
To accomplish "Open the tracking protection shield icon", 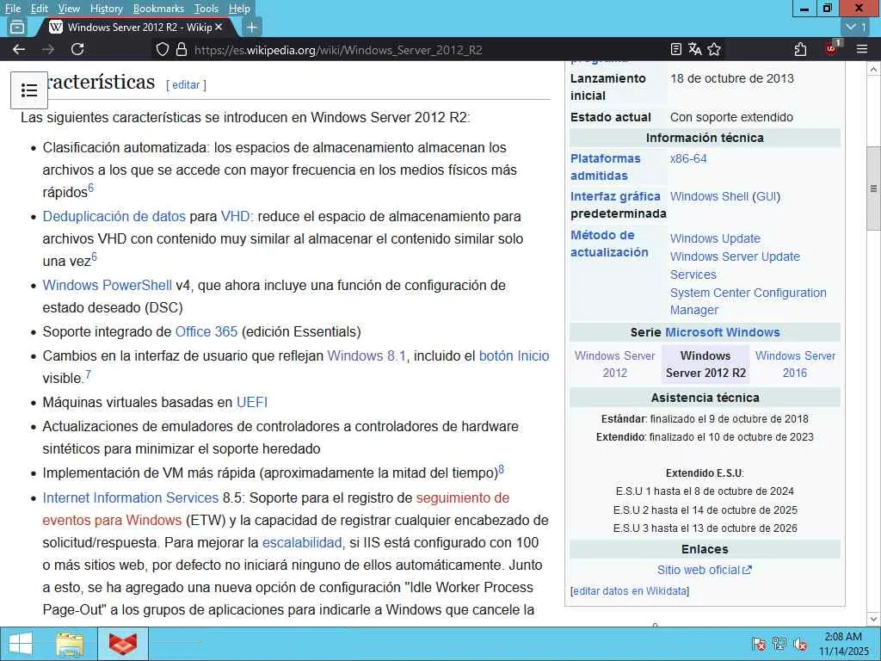I will click(163, 49).
